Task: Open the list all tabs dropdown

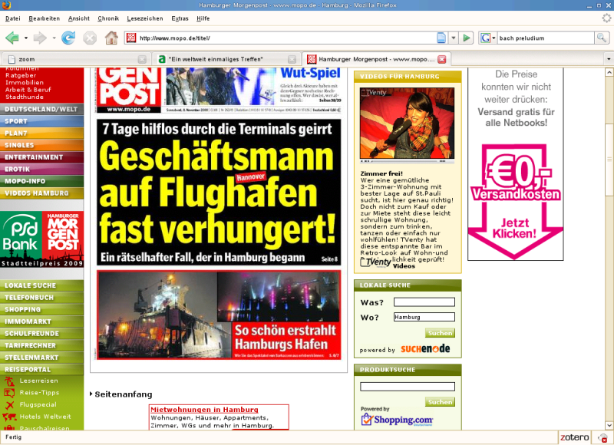Action: (x=609, y=59)
